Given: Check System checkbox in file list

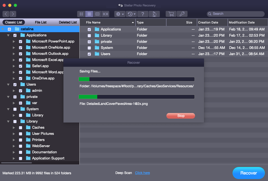Looking at the screenshot, I should click(x=89, y=48).
